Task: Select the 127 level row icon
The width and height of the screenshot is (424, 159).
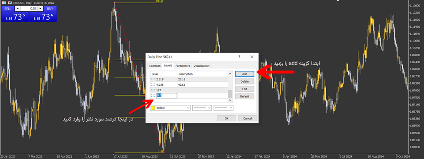Action: tap(153, 90)
